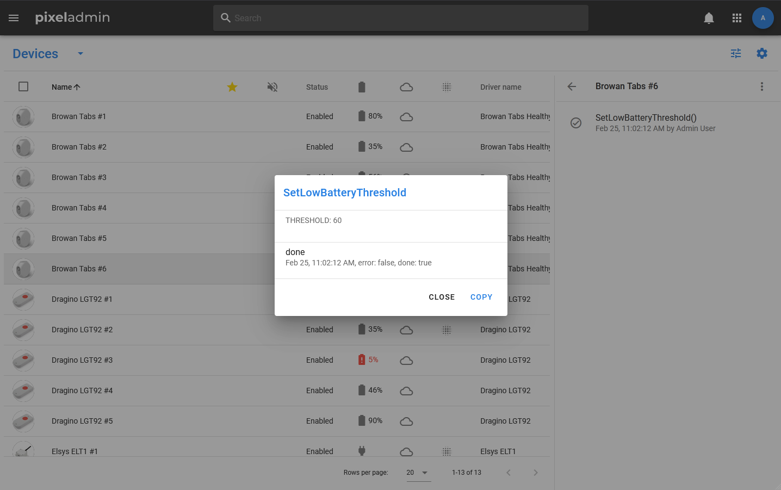Open the rows per page dropdown
This screenshot has width=781, height=490.
418,473
